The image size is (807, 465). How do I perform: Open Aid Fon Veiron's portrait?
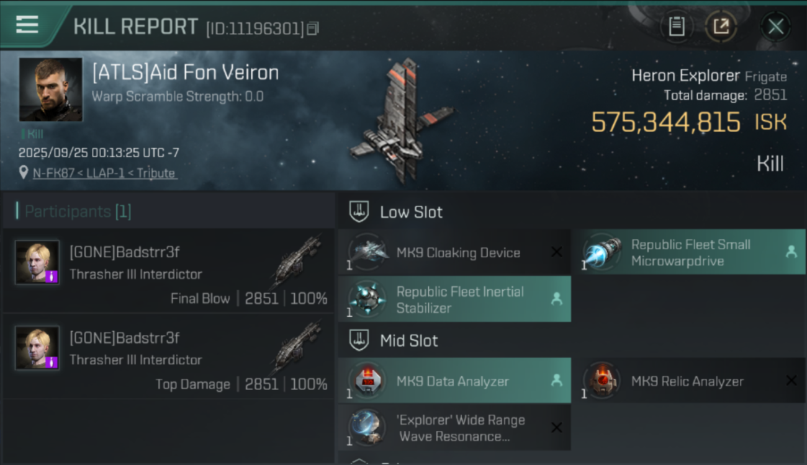tap(50, 89)
